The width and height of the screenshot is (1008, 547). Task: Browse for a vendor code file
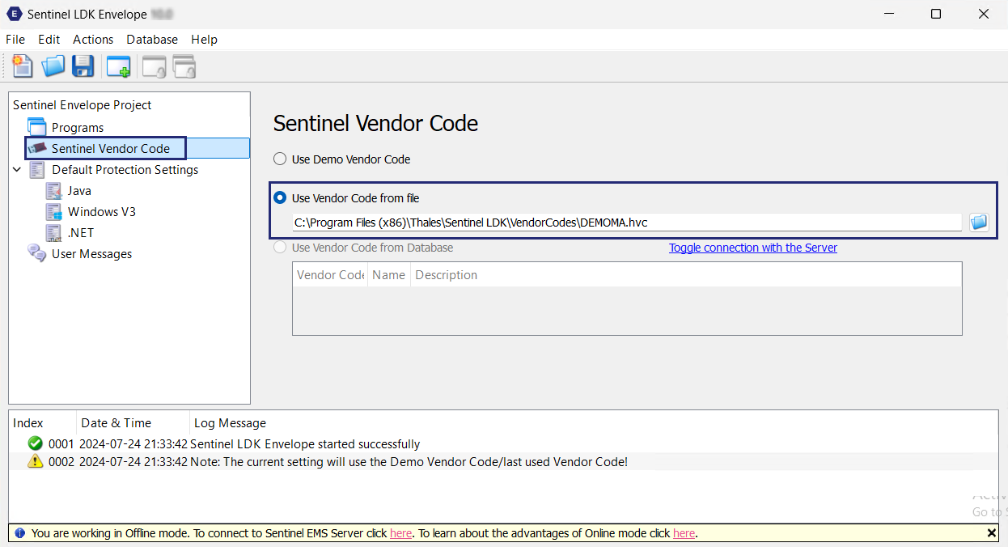979,222
